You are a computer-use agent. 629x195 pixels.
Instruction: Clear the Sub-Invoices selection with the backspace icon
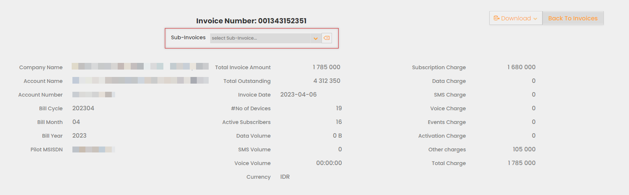click(x=327, y=38)
